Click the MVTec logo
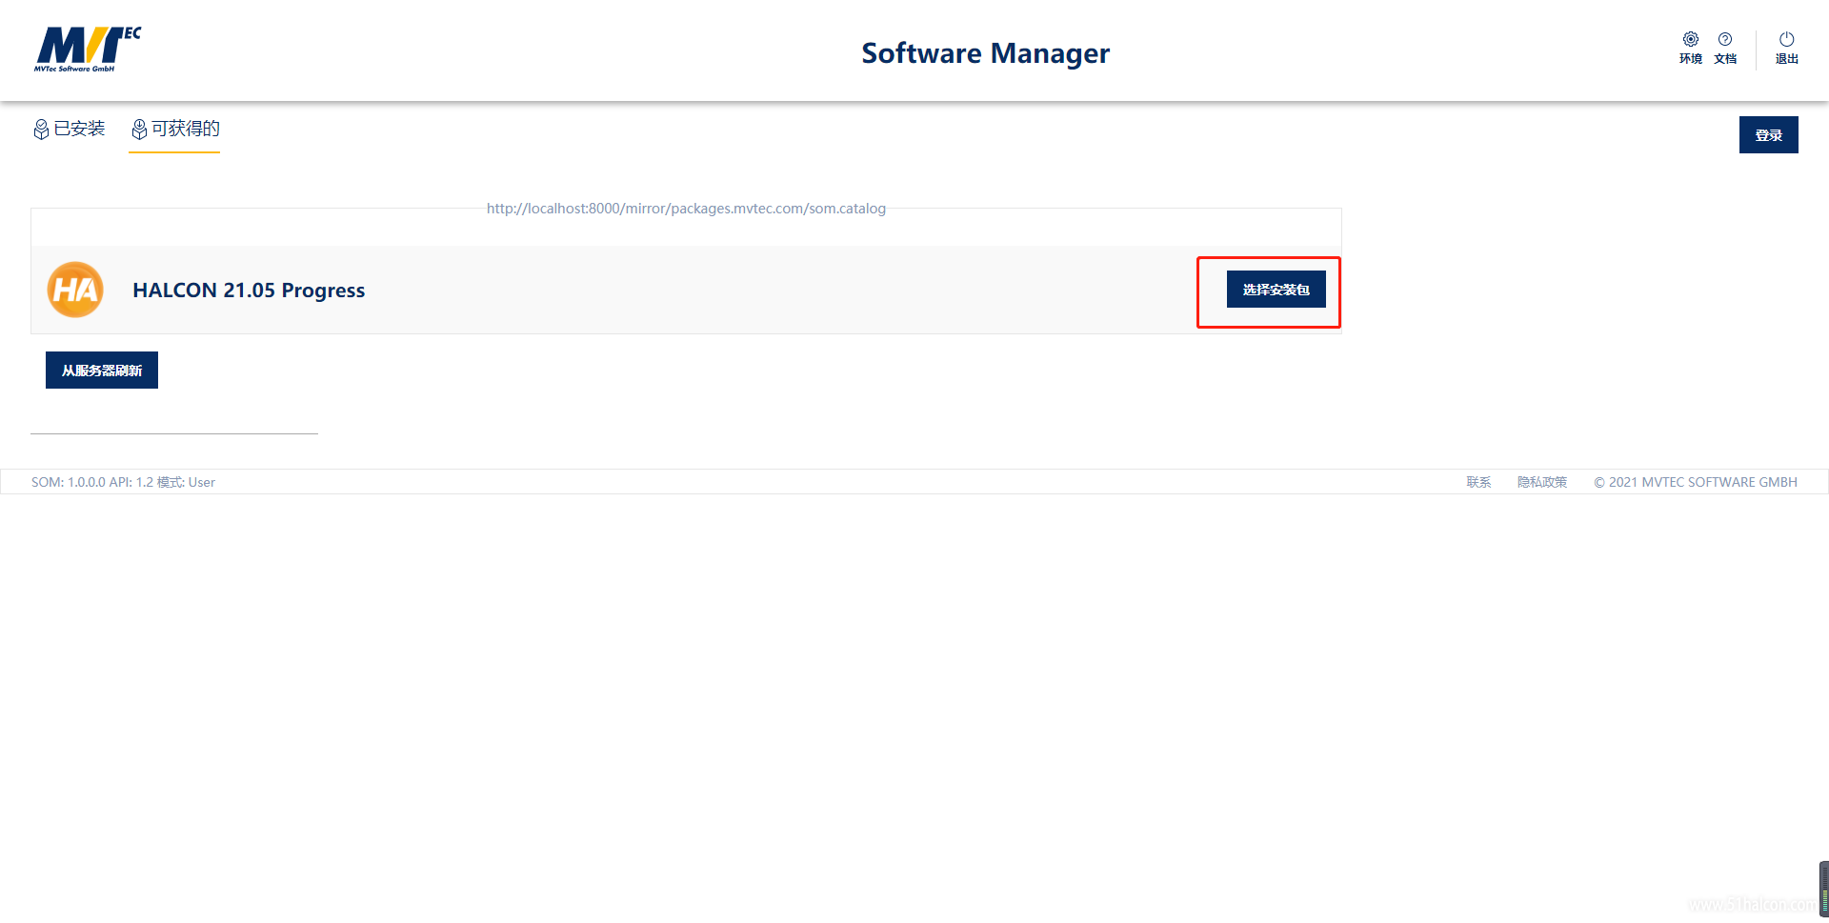Viewport: 1829px width, 923px height. pyautogui.click(x=88, y=50)
